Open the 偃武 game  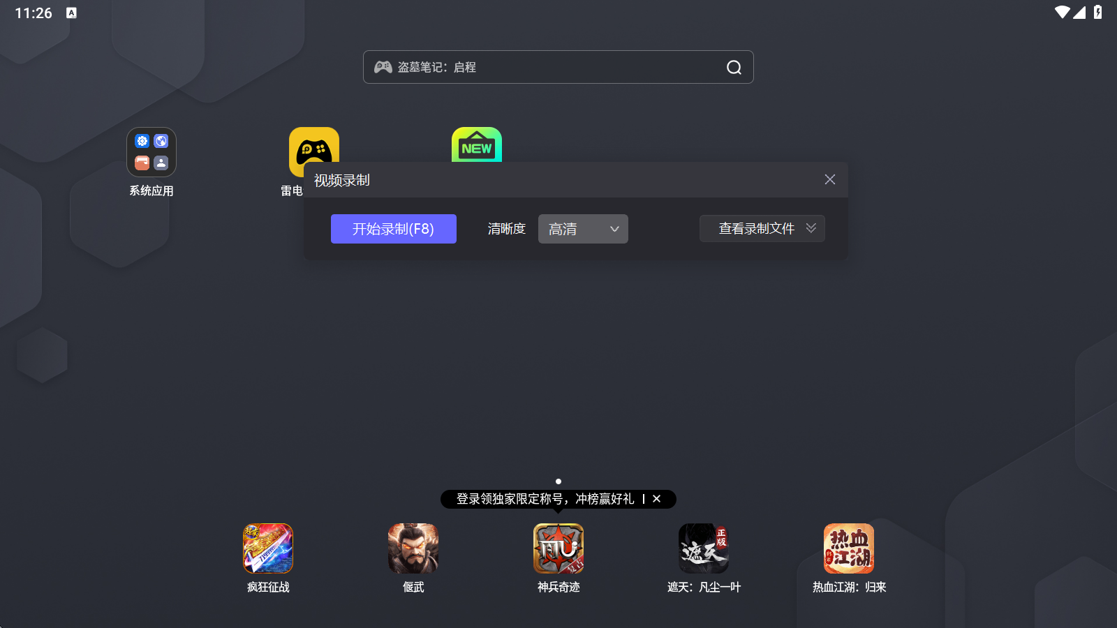[413, 548]
